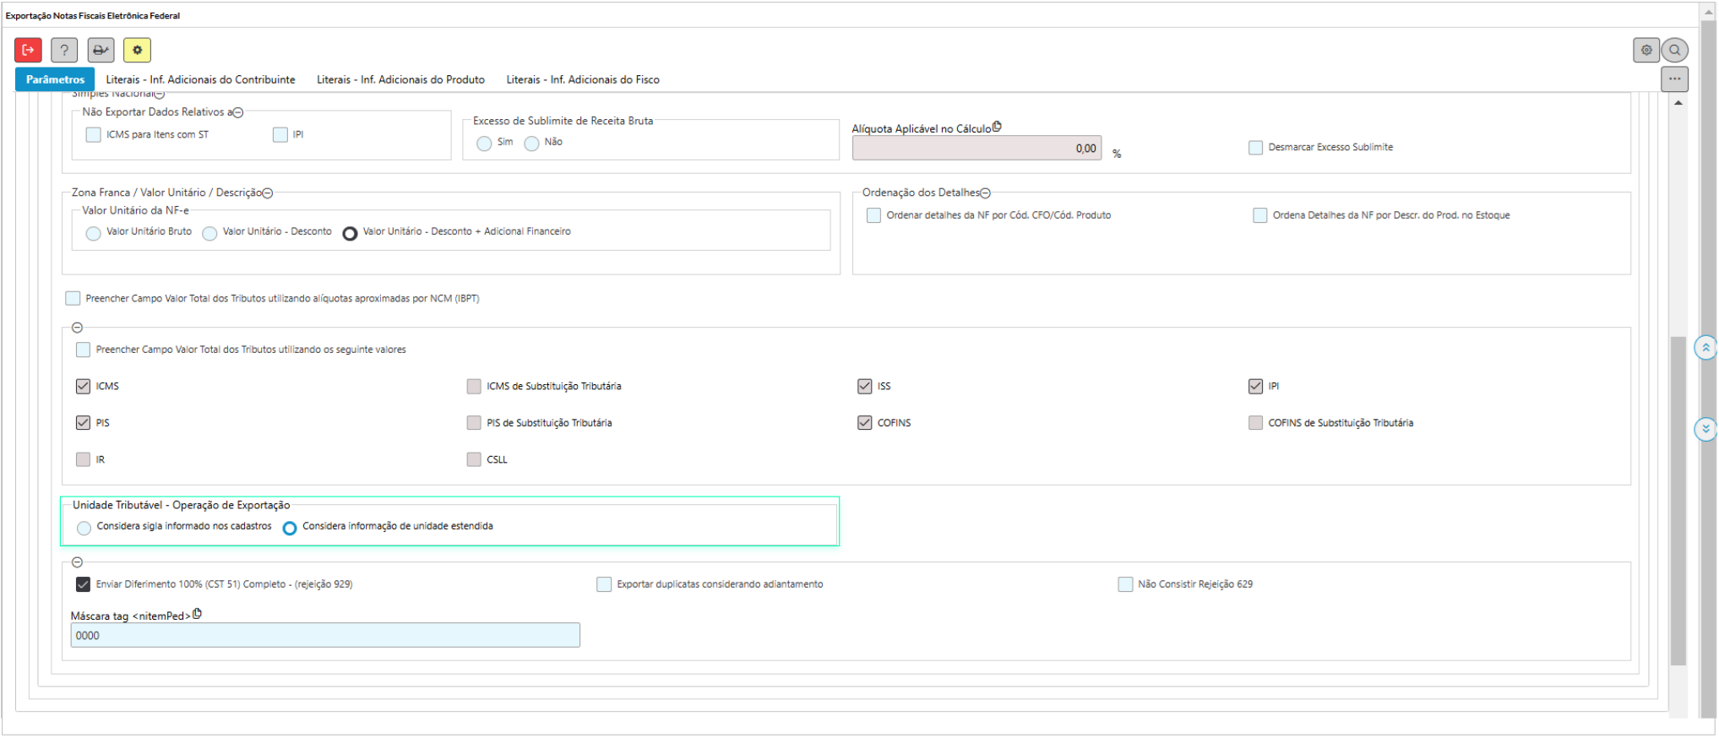Switch to Literais - Inf. Adicionais do Produto tab
This screenshot has height=738, width=1719.
coord(400,79)
